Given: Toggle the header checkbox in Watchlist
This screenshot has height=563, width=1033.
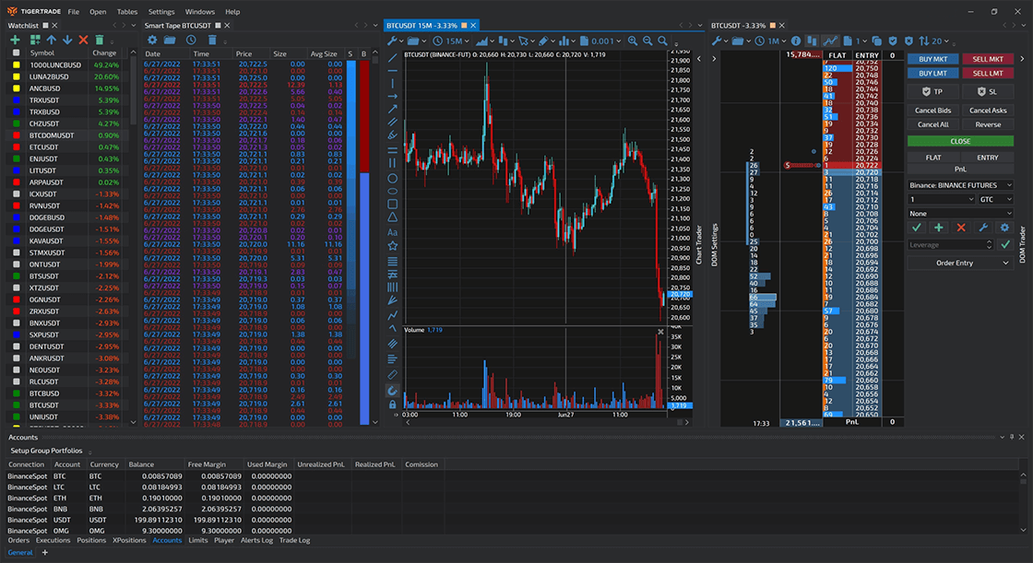Looking at the screenshot, I should (x=16, y=53).
